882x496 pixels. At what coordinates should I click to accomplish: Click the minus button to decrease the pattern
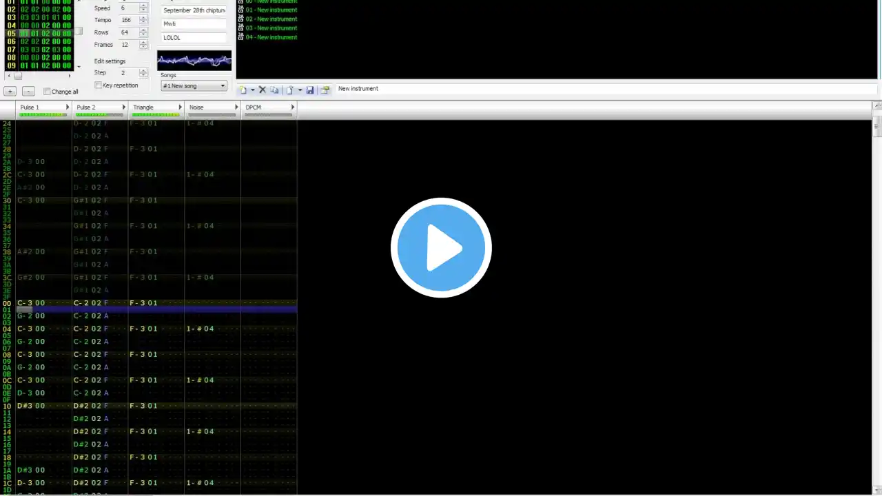(x=28, y=91)
